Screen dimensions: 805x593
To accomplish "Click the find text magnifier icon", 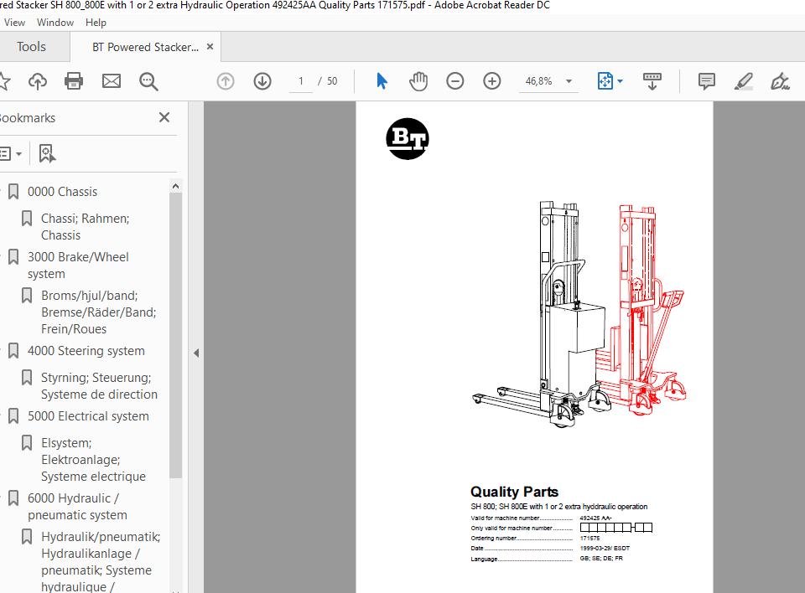I will (148, 81).
